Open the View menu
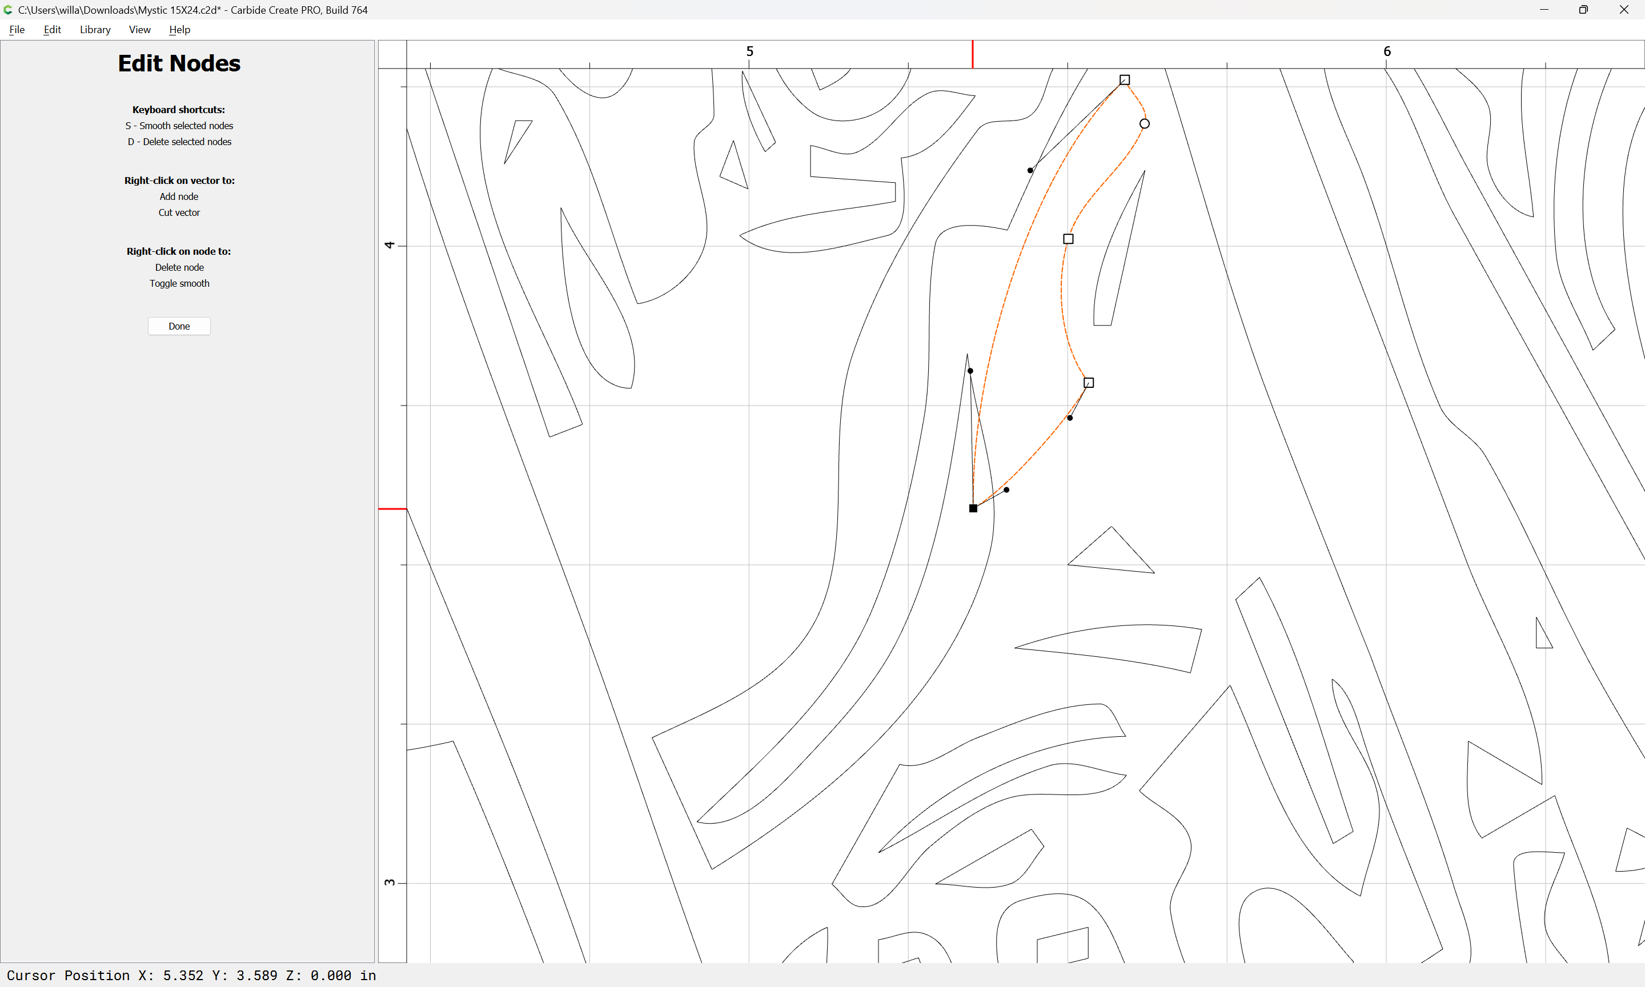Viewport: 1645px width, 987px height. tap(139, 29)
